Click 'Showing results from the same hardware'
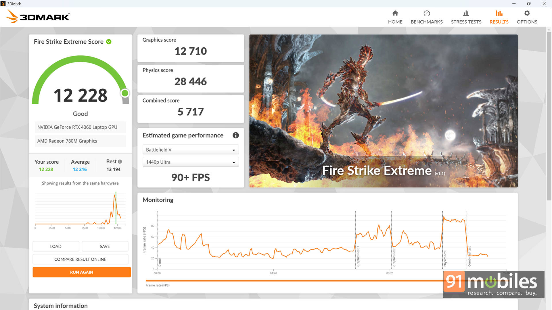Viewport: 552px width, 310px height. 80,183
